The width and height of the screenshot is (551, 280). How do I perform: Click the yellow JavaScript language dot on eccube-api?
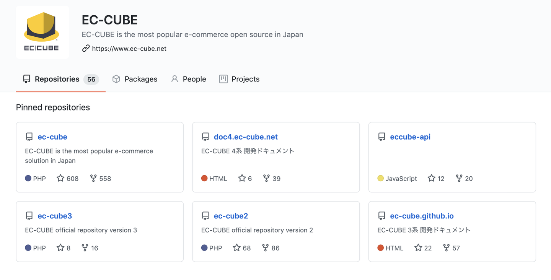point(380,178)
